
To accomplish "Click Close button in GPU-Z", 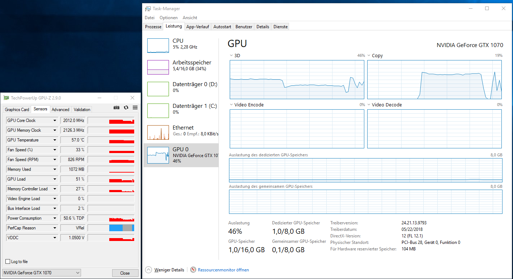I will click(x=125, y=273).
